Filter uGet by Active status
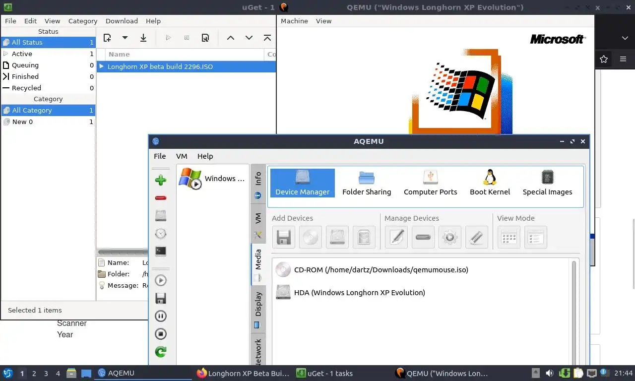This screenshot has height=381, width=635. [x=48, y=54]
